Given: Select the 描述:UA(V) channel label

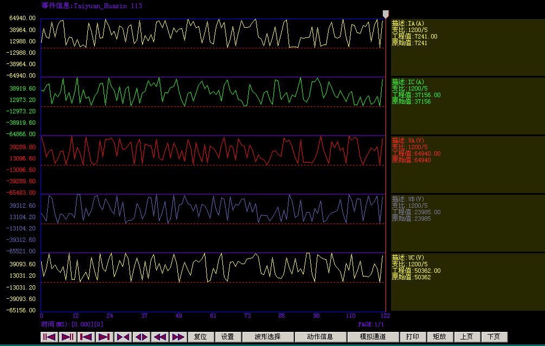Looking at the screenshot, I should click(x=408, y=140).
